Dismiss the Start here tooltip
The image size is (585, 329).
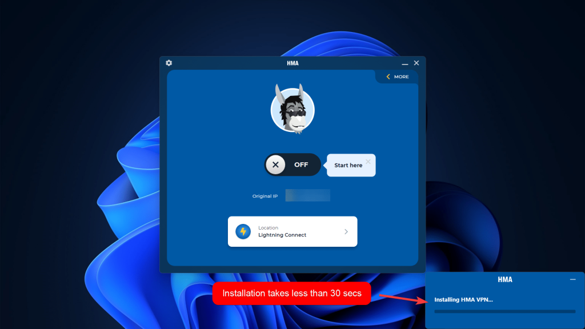368,162
